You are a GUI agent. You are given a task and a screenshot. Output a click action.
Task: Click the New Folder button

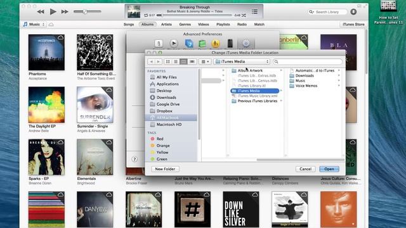(165, 169)
